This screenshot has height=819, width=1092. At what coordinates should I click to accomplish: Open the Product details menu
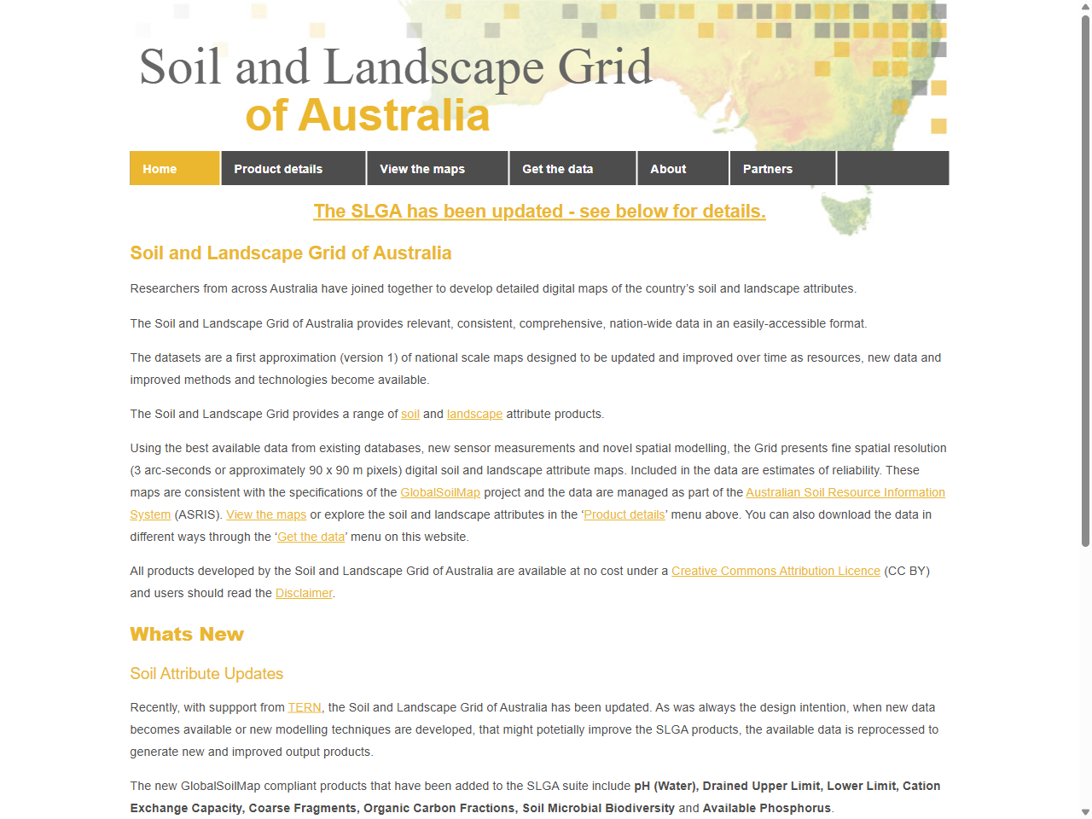coord(280,168)
